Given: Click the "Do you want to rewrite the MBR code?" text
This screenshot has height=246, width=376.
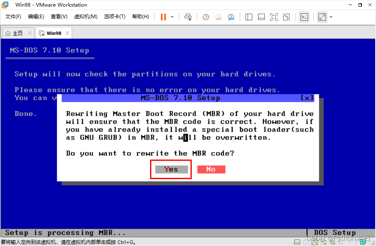Looking at the screenshot, I should (x=150, y=153).
